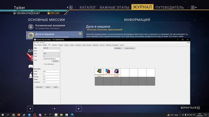Switch to the Vehicles tab
The height and width of the screenshot is (117, 209).
[x=72, y=45]
